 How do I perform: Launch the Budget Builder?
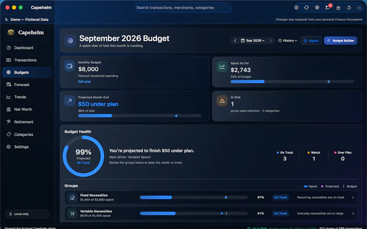click(x=340, y=41)
